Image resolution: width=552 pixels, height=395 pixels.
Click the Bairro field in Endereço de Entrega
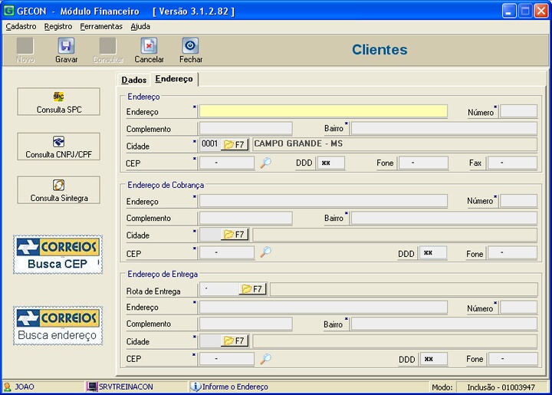tap(444, 324)
